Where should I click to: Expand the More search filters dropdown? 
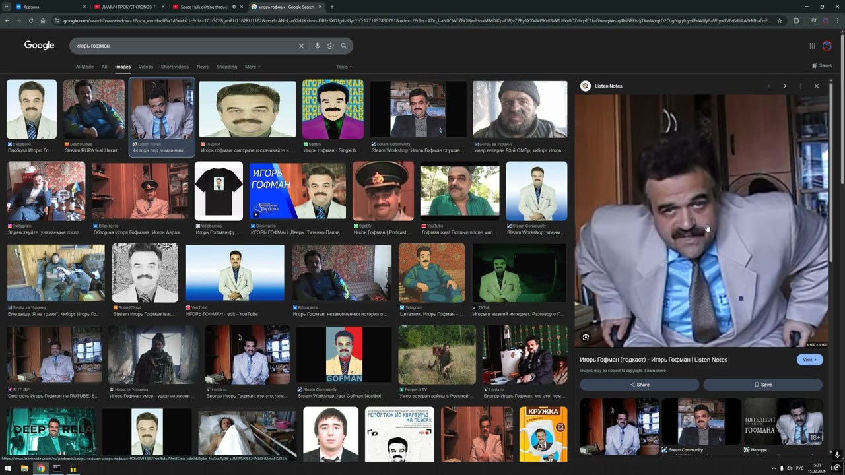pos(253,67)
